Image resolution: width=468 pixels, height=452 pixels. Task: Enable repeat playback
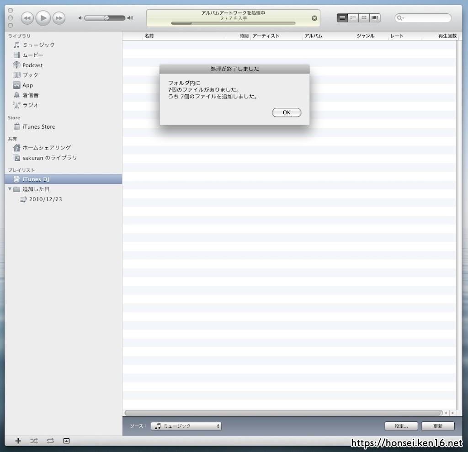coord(50,441)
